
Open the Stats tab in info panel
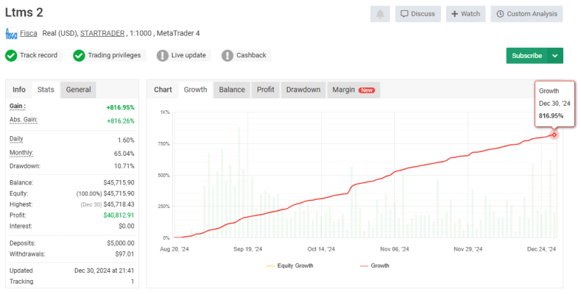[46, 90]
